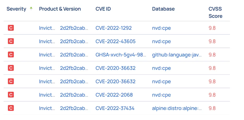The height and width of the screenshot is (120, 244).
Task: Open the GHSA-xvch-5gv4-98... advisory link
Action: click(x=121, y=55)
